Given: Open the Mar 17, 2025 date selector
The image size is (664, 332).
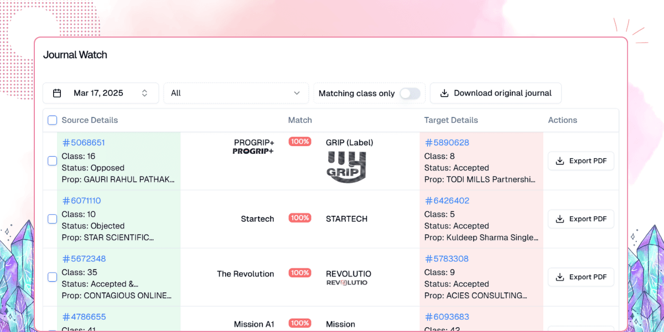Looking at the screenshot, I should click(101, 93).
